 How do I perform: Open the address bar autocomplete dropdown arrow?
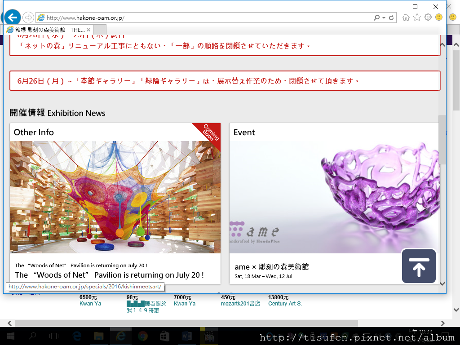pyautogui.click(x=384, y=18)
